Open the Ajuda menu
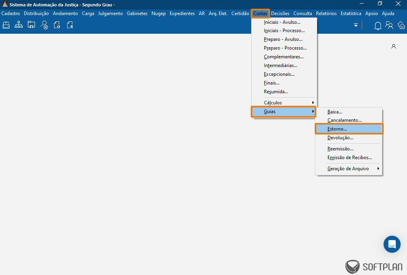Screen dimensions: 407x275 pyautogui.click(x=388, y=13)
